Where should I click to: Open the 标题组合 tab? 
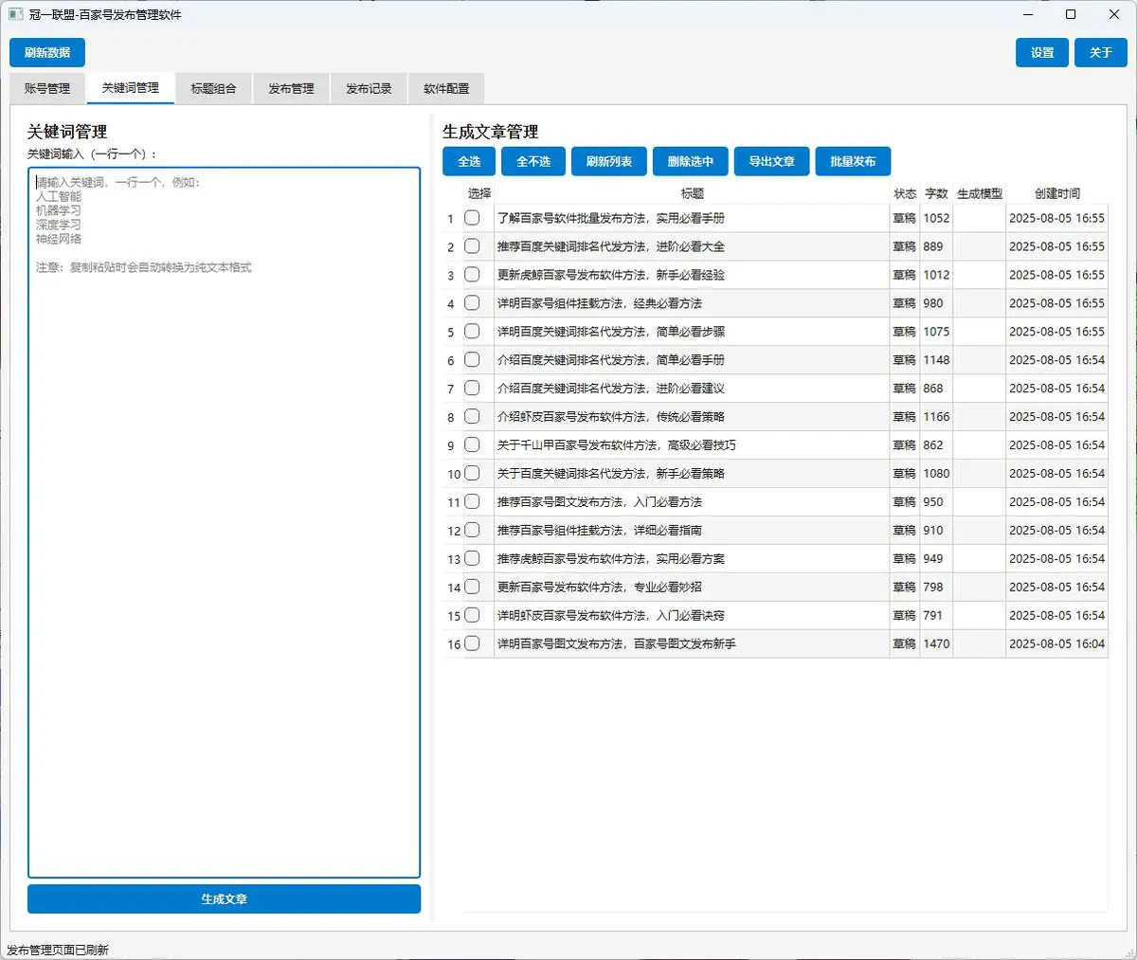click(213, 88)
